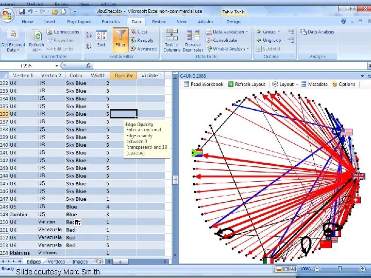Click the Read Workbook button
Image resolution: width=371 pixels, height=278 pixels.
pyautogui.click(x=204, y=84)
